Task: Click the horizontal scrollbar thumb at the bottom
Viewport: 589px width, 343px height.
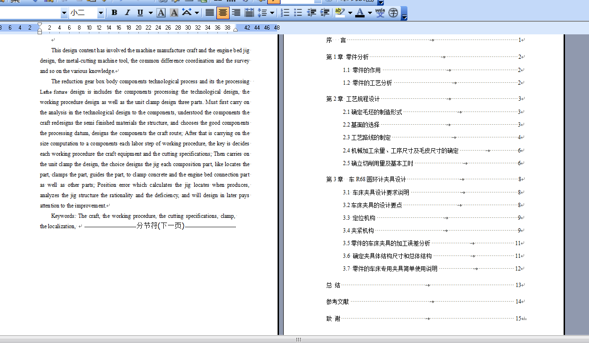Action: pos(298,339)
